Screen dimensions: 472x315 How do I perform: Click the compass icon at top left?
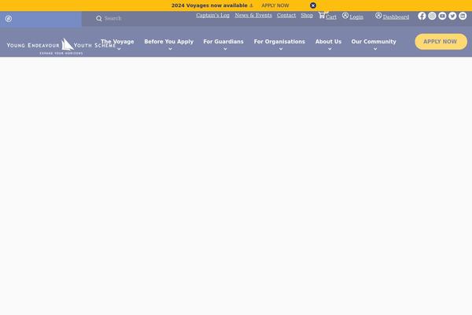(x=9, y=19)
